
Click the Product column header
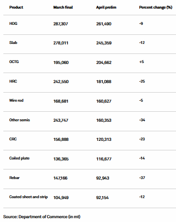coord(16,7)
